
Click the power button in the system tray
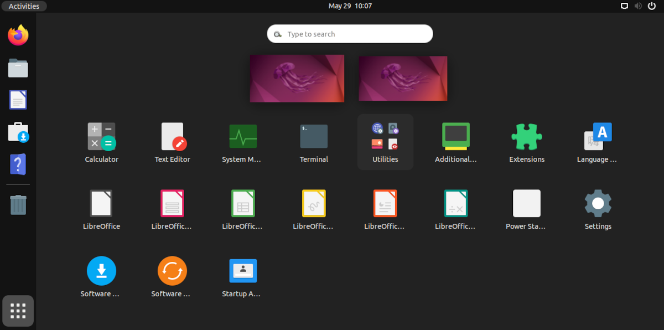652,6
